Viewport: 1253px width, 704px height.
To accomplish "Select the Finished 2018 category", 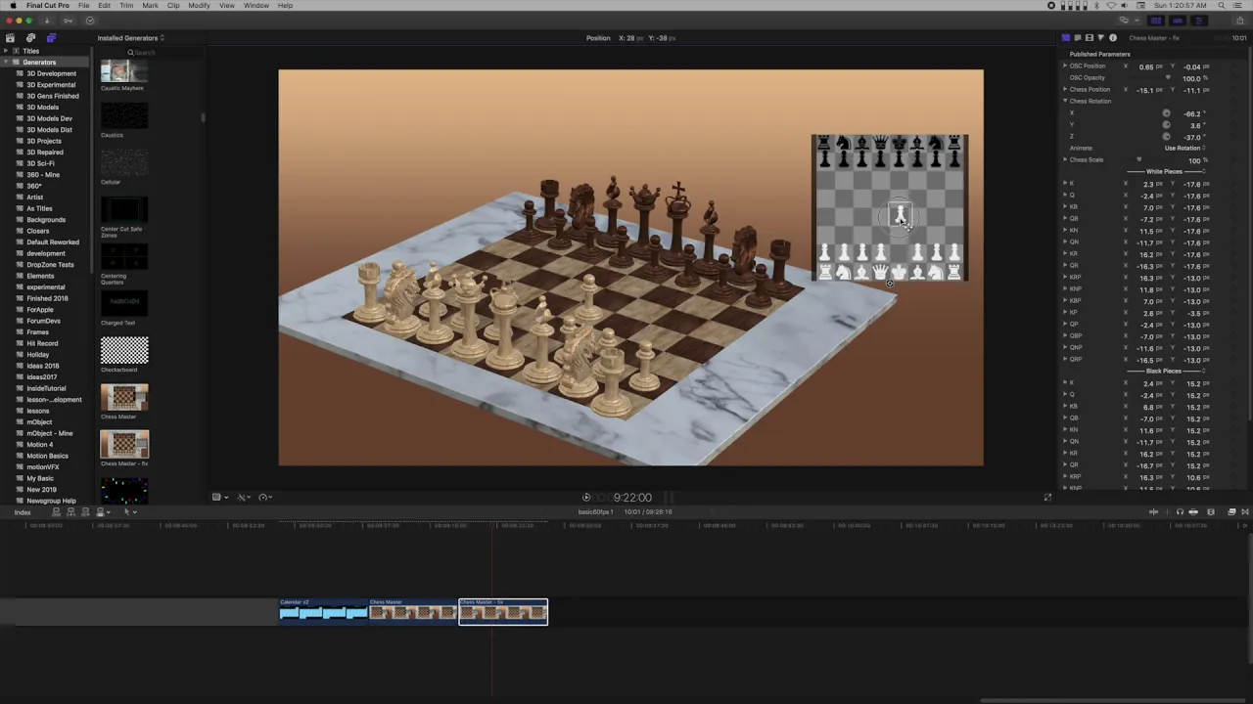I will (x=47, y=298).
